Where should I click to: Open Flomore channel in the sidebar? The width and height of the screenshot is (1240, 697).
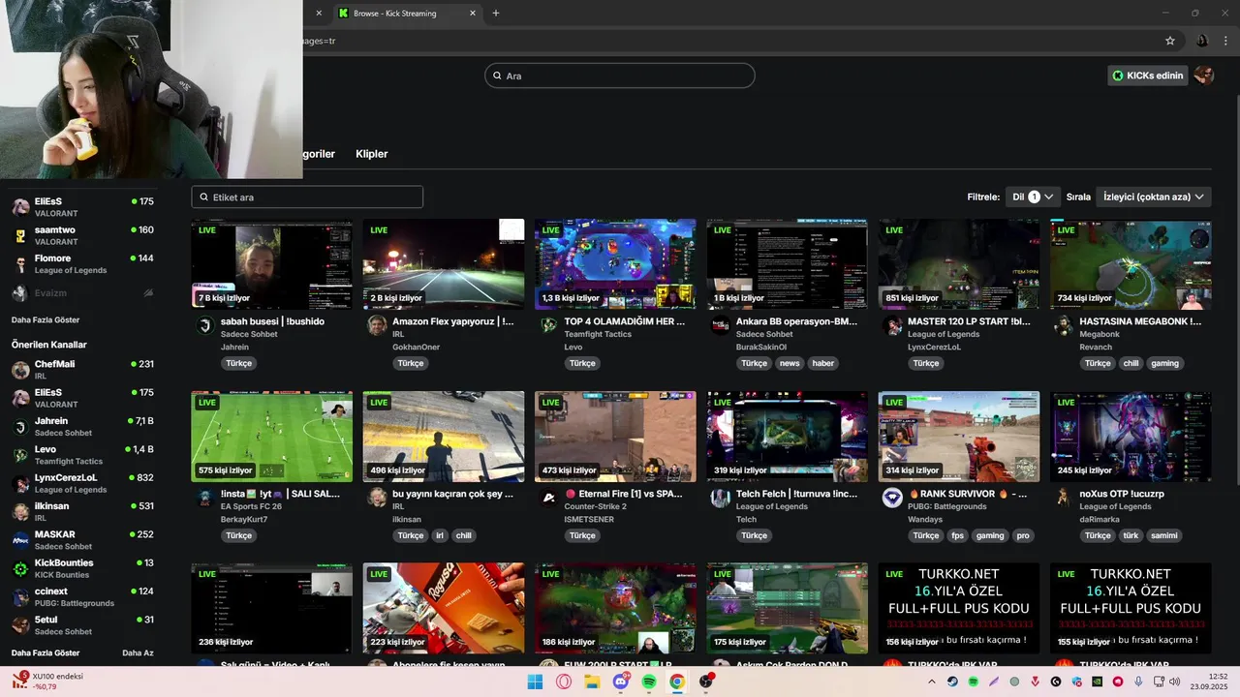[x=82, y=264]
